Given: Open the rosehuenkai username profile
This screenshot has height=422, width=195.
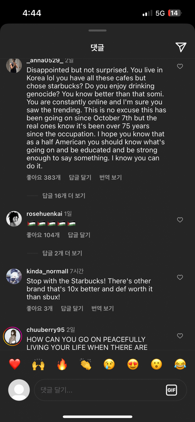Looking at the screenshot, I should (44, 214).
